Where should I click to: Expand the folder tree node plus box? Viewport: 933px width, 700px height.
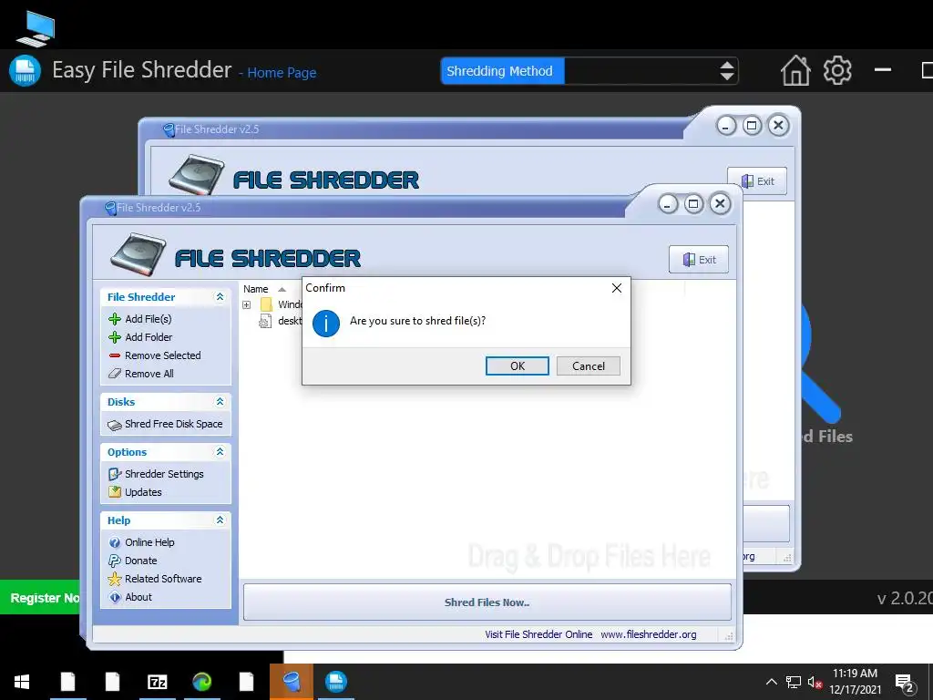pos(246,304)
